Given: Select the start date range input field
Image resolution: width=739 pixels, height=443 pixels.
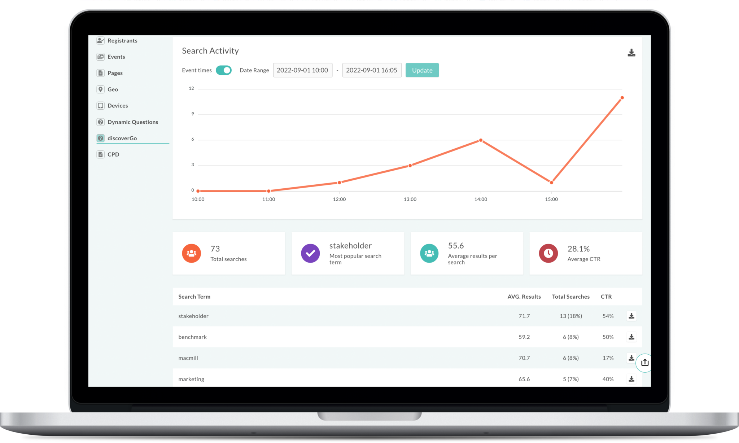Looking at the screenshot, I should (x=302, y=70).
